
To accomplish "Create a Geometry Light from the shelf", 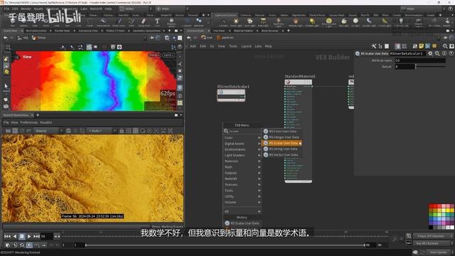I will 278,22.
